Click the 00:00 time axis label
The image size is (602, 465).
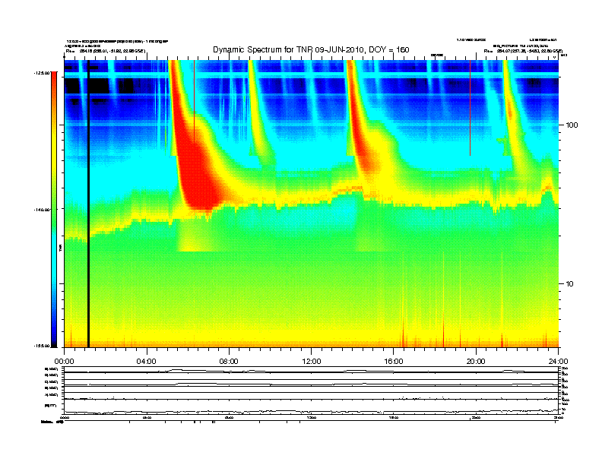coord(64,362)
